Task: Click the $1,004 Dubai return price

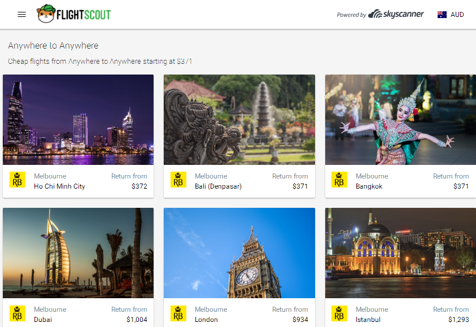Action: [137, 320]
